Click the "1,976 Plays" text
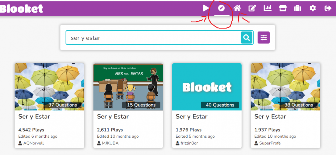Viewport: 336px width, 155px height. [188, 130]
